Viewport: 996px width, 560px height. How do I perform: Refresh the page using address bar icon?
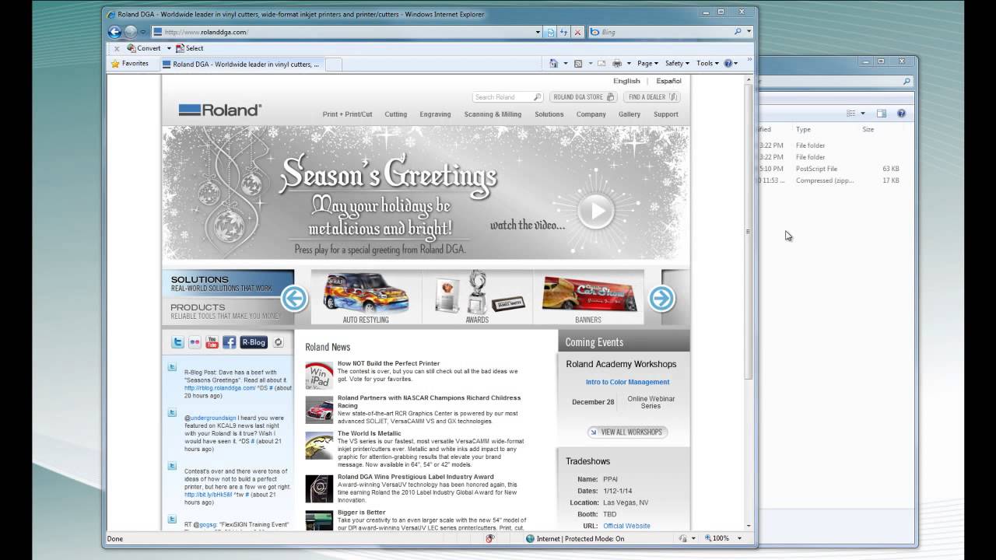point(563,32)
